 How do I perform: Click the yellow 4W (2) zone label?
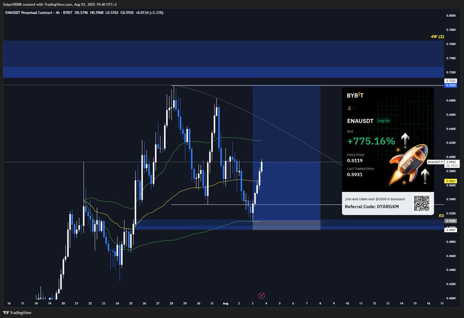click(x=437, y=37)
